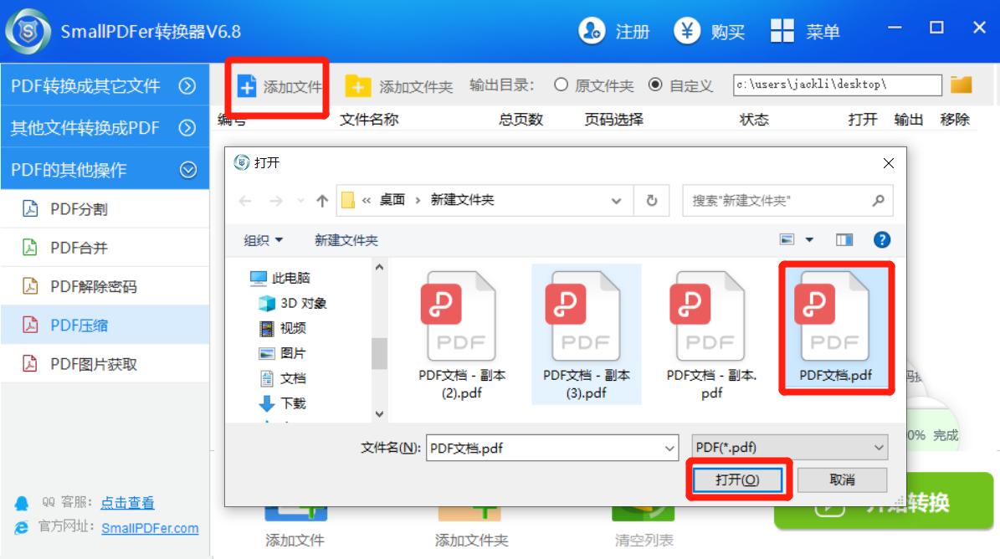The height and width of the screenshot is (559, 1000).
Task: Open the 组织 dropdown menu
Action: 263,240
